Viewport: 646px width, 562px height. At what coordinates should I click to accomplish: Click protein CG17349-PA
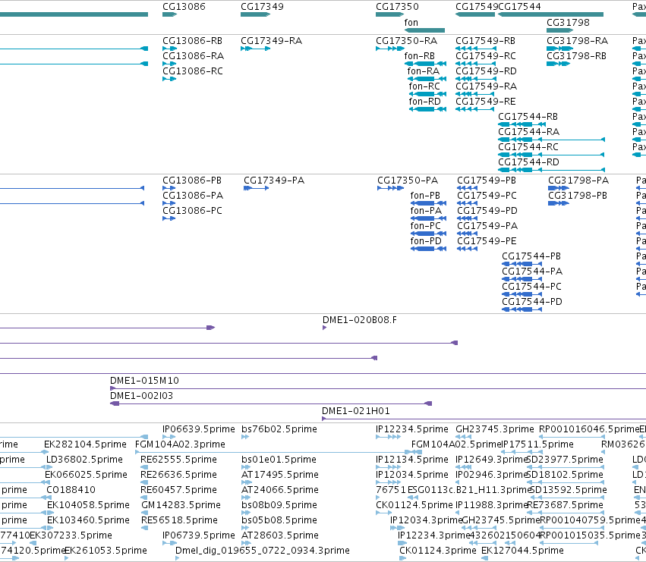click(x=274, y=181)
